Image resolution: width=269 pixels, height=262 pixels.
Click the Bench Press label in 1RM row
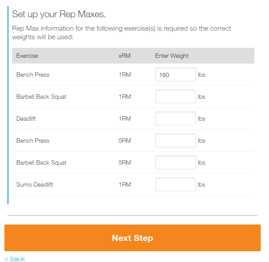33,75
